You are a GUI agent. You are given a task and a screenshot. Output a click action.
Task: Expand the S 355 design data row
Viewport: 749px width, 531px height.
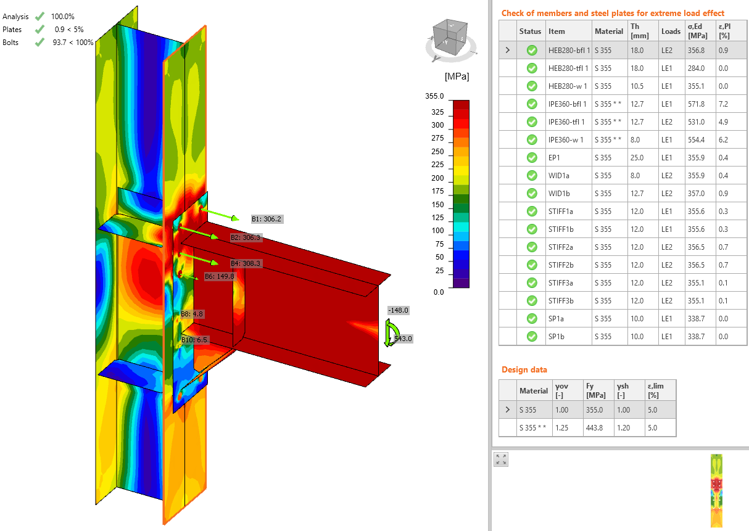click(x=507, y=410)
